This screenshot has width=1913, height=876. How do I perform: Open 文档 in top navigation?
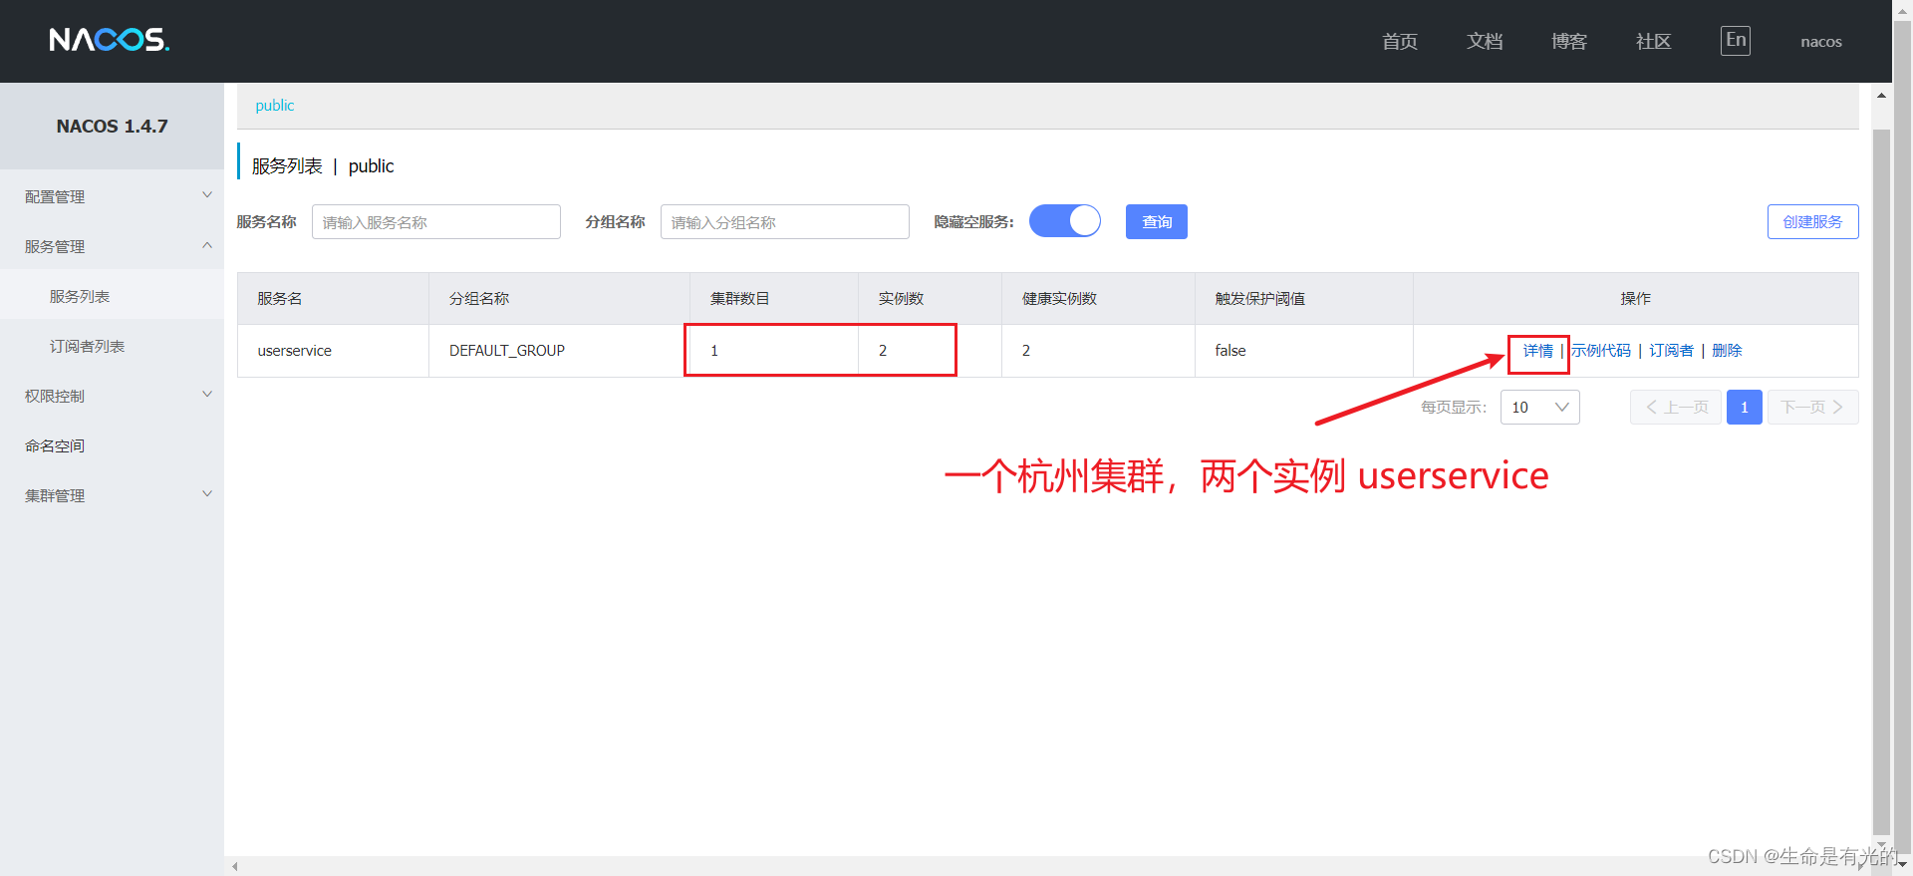tap(1485, 41)
